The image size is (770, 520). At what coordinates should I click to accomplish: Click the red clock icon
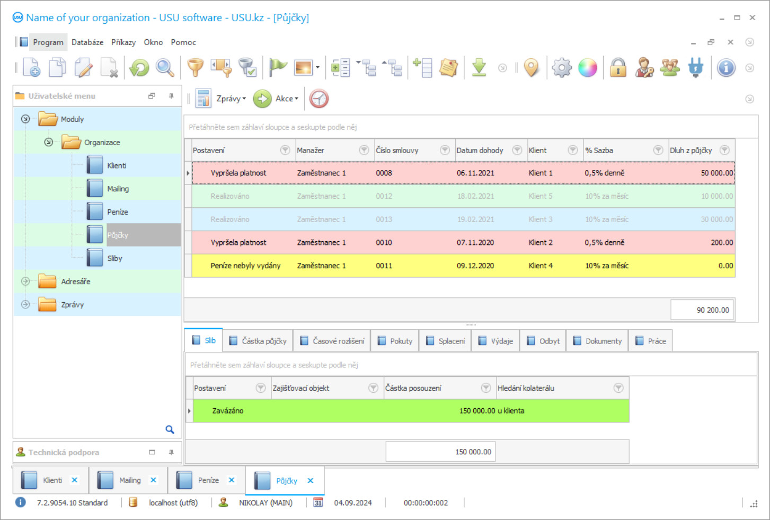(x=319, y=99)
